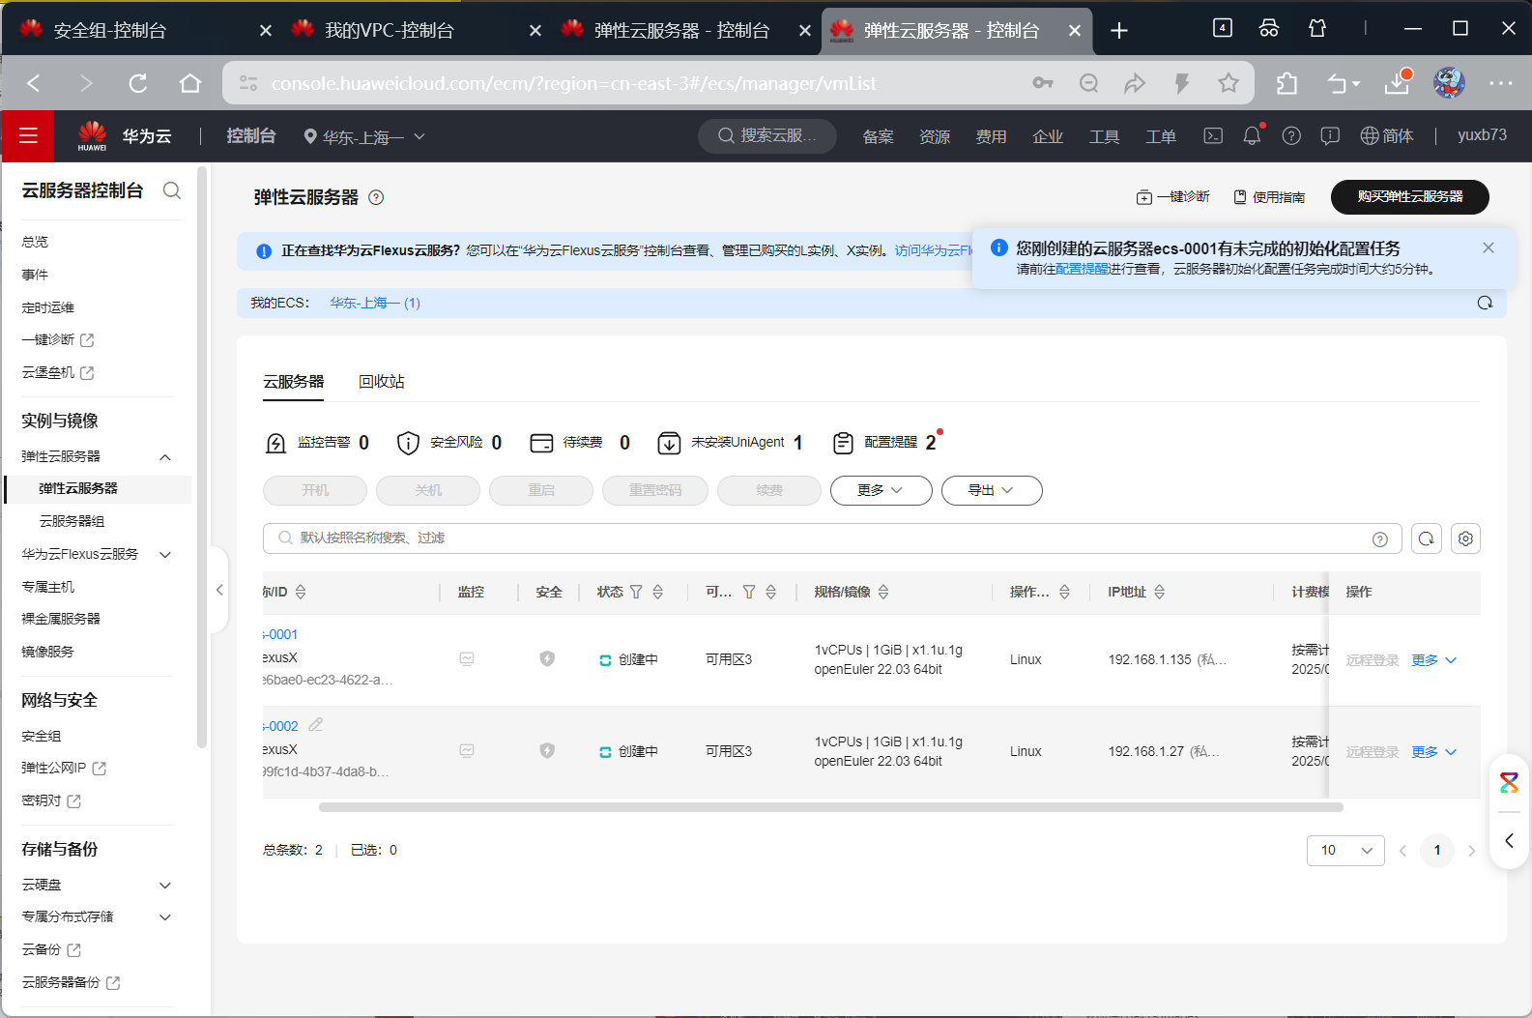1532x1018 pixels.
Task: Click monitoring icon for ecs-0002 row
Action: tap(467, 751)
